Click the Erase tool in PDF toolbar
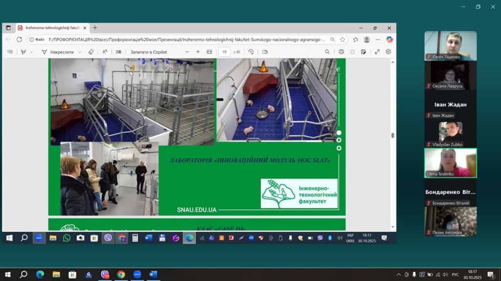This screenshot has height=281, width=501. pos(91,52)
